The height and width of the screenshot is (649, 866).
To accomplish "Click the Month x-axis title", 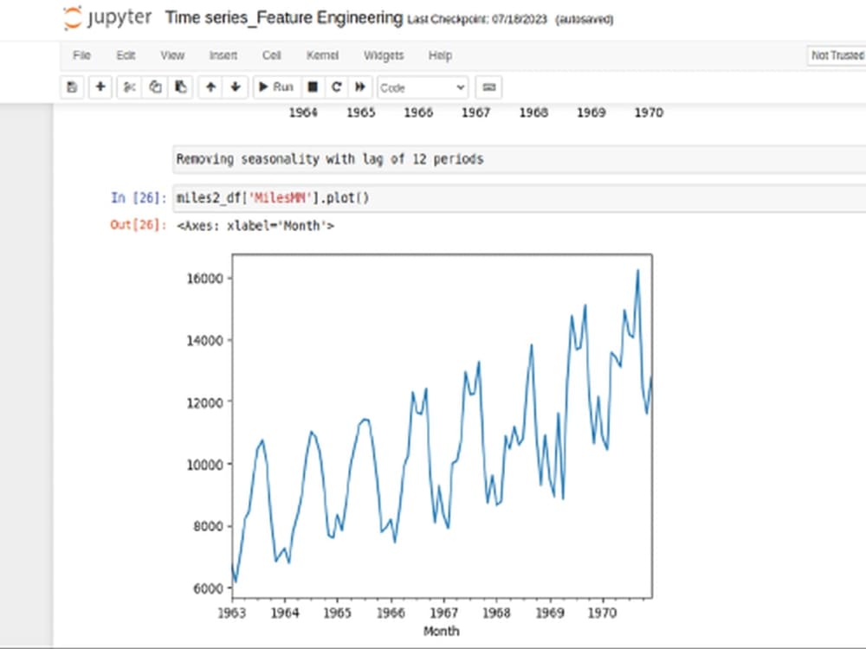I will pyautogui.click(x=441, y=631).
